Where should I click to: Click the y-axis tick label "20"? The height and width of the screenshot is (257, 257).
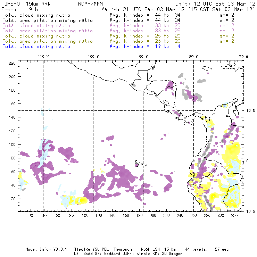pyautogui.click(x=13, y=199)
